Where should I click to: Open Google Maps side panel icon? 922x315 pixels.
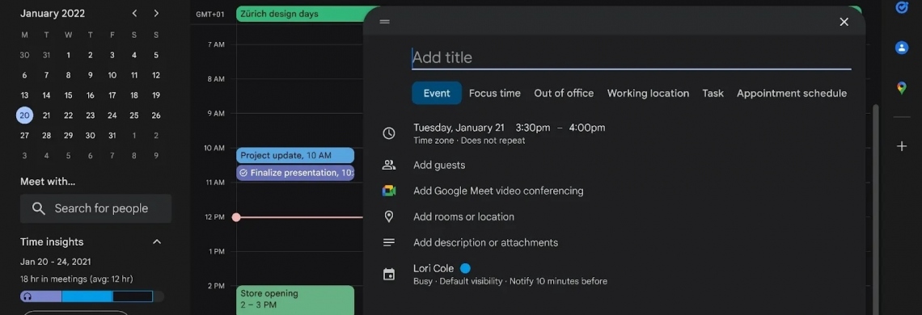coord(902,88)
